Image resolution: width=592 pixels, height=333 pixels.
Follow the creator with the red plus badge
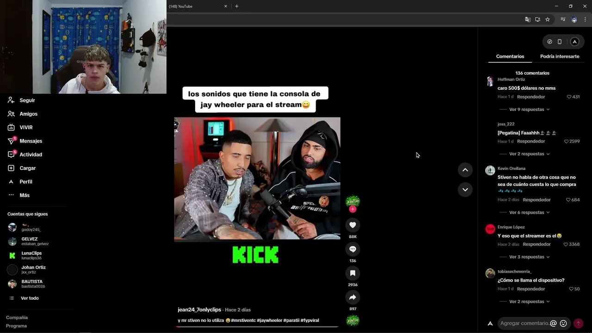(352, 209)
